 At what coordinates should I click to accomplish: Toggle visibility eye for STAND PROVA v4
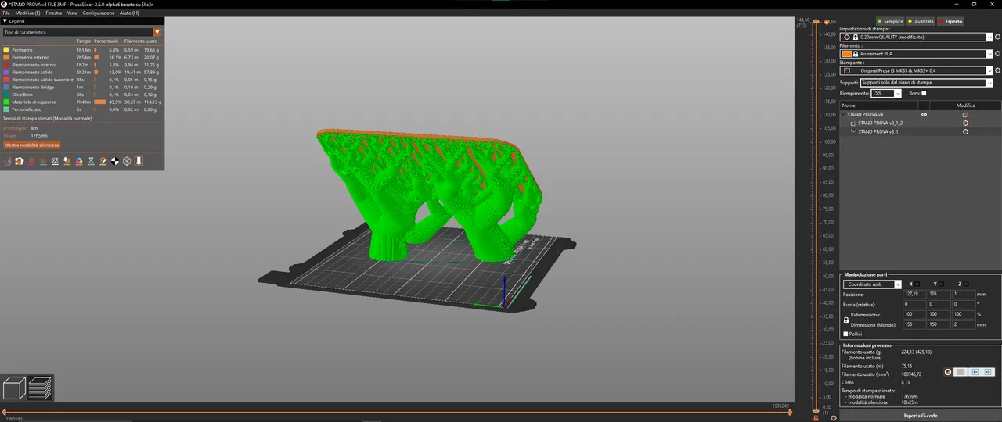click(x=924, y=115)
